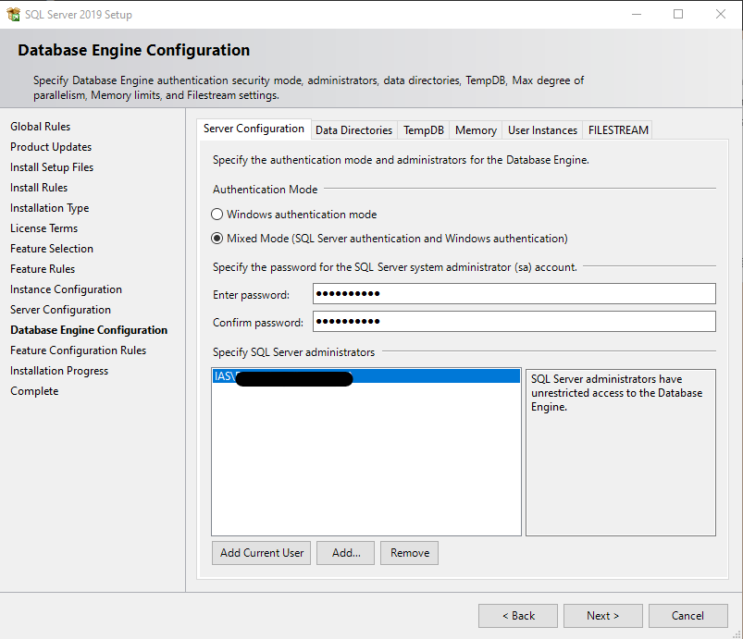Minimize the SQL Server Setup window
The image size is (743, 639).
637,14
